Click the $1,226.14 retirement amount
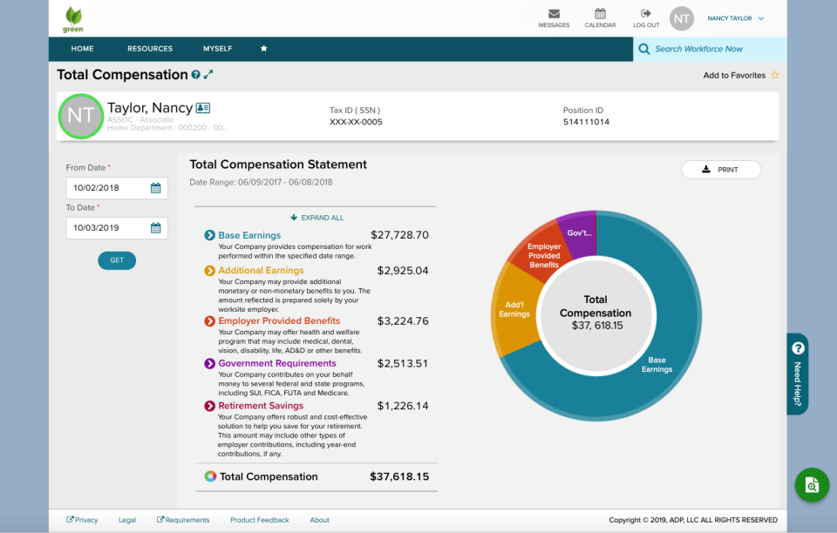The height and width of the screenshot is (533, 837). pyautogui.click(x=403, y=406)
